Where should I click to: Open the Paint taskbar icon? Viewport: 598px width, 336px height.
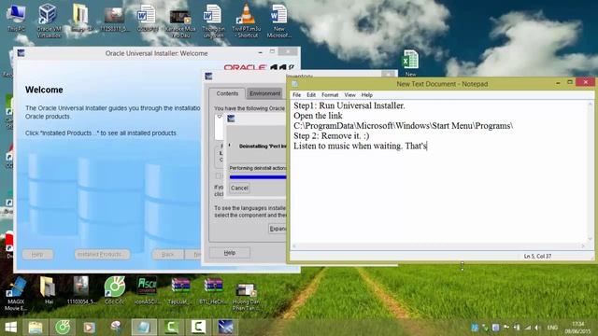pos(116,328)
